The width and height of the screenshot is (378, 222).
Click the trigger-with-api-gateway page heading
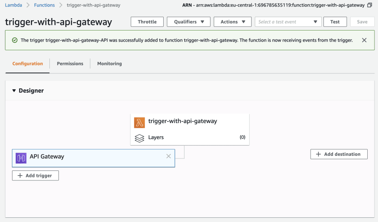click(58, 22)
